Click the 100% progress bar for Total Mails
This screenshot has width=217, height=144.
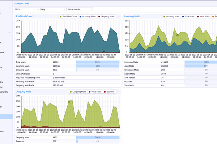[98, 62]
